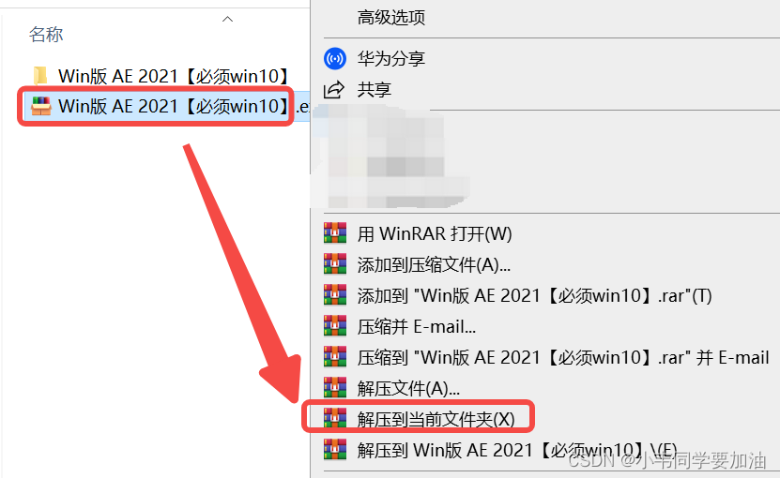This screenshot has width=780, height=478.
Task: Click WinRAR icon beside 解压到当前文件夹(X)
Action: click(x=335, y=418)
